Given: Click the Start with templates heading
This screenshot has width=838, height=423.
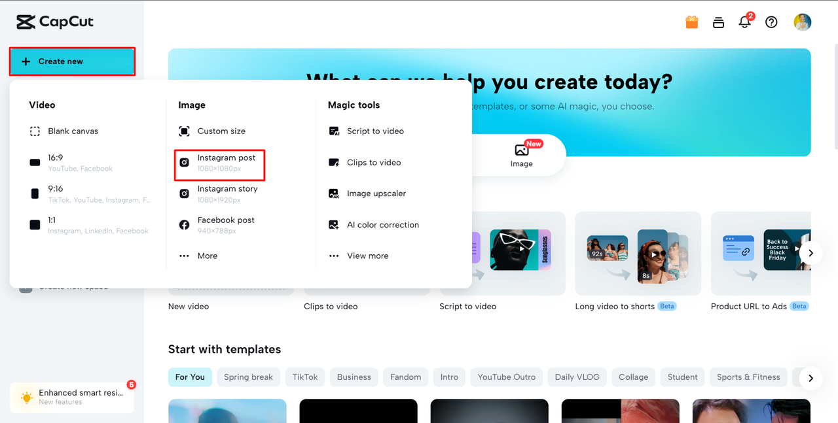Looking at the screenshot, I should (225, 349).
